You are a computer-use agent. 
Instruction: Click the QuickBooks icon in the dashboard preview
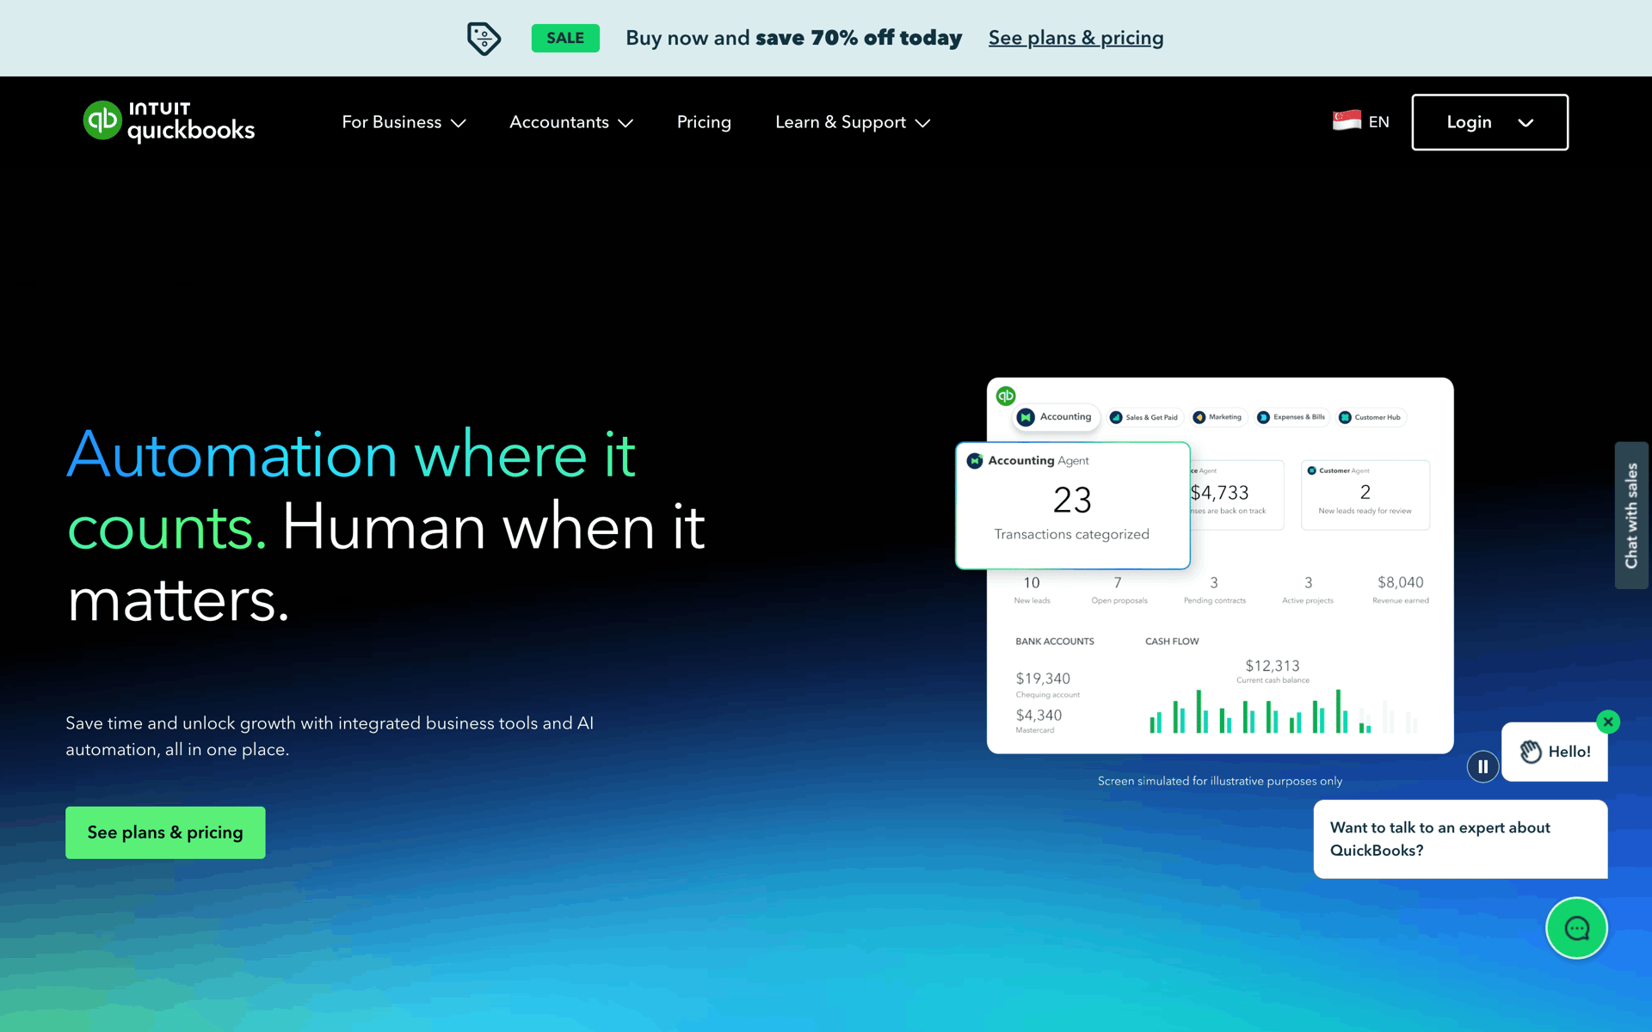click(1006, 396)
